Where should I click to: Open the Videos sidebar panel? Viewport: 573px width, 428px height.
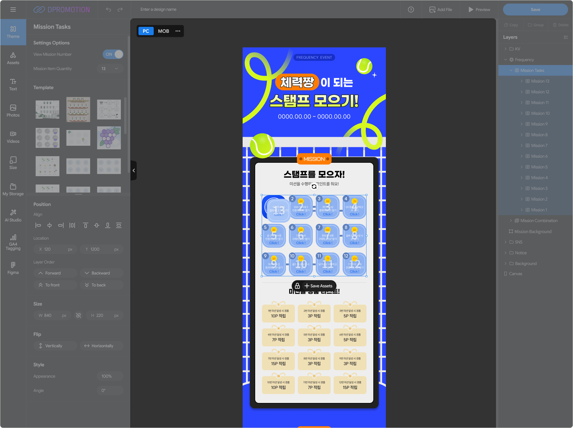13,137
